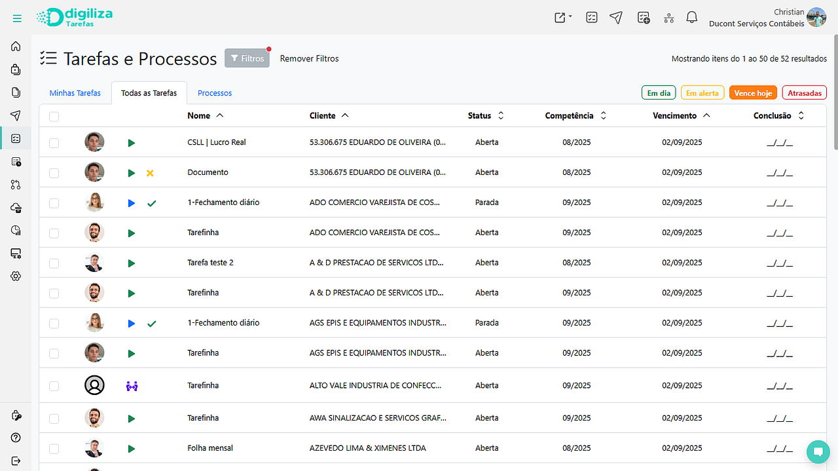This screenshot has height=471, width=838.
Task: Sort table by Status column
Action: pyautogui.click(x=486, y=116)
